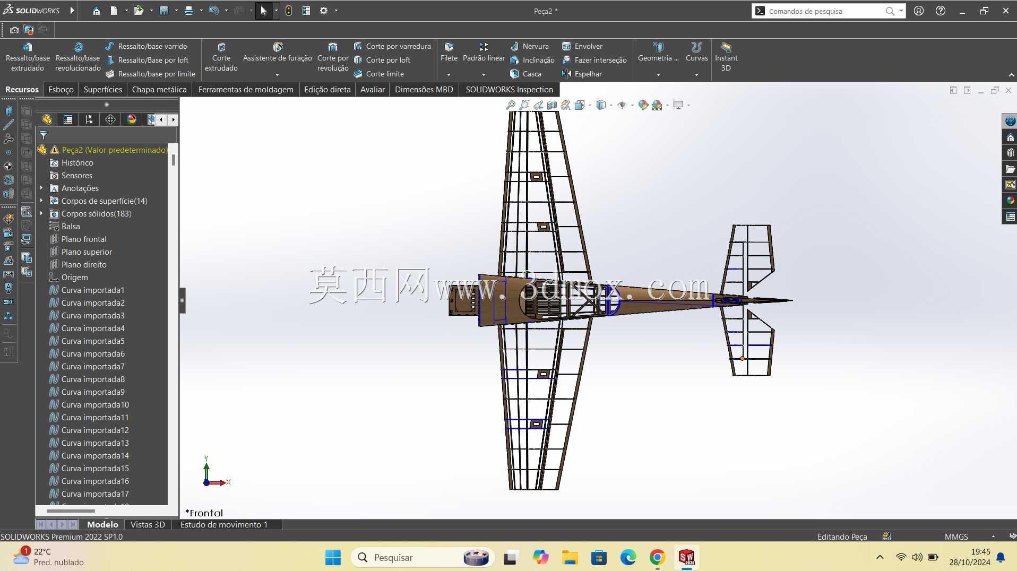Click the Home icon in title bar

pos(96,11)
